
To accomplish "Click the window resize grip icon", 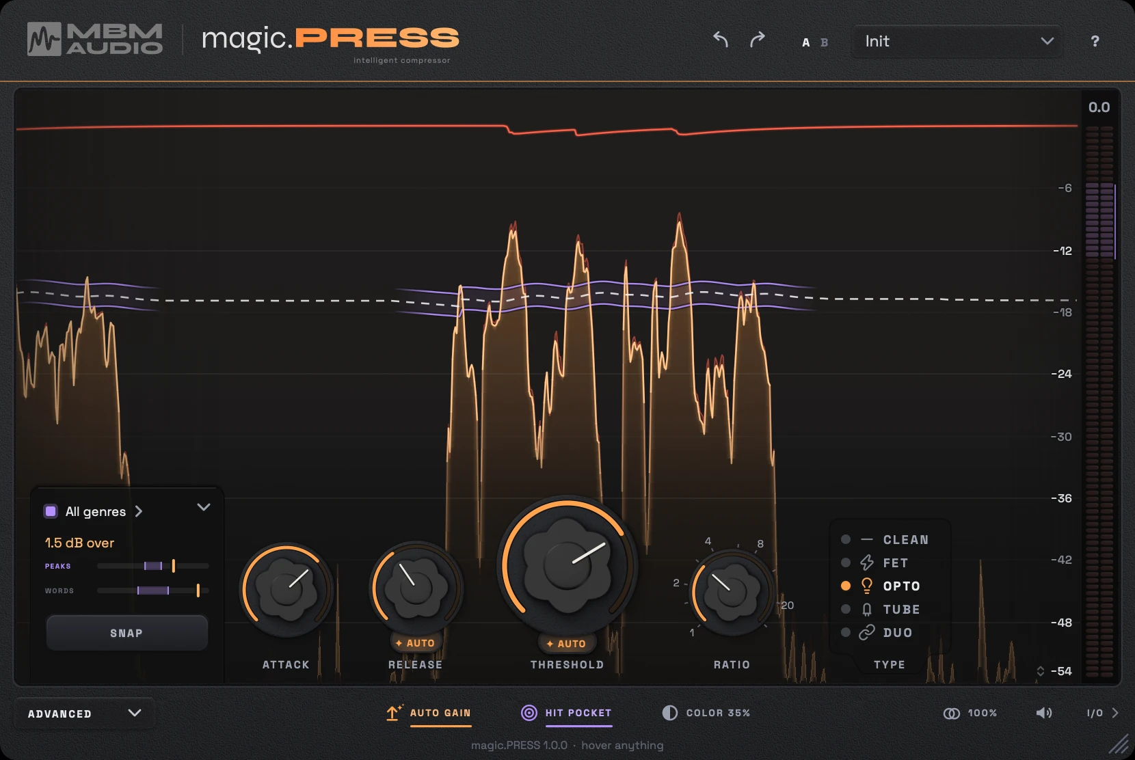I will (1119, 744).
